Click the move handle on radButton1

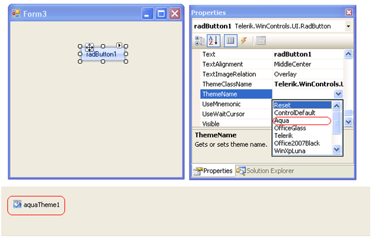(89, 47)
